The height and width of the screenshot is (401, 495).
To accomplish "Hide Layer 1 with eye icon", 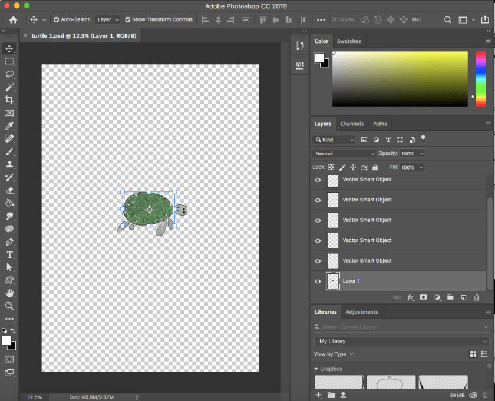I will (x=318, y=281).
